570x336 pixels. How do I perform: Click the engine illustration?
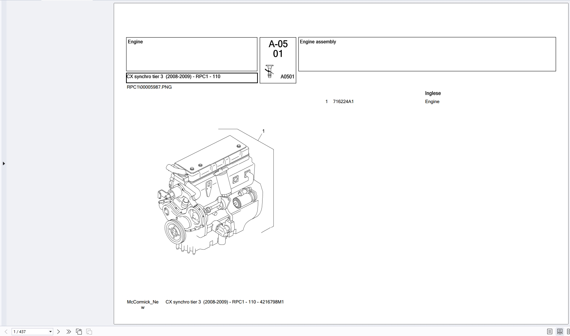210,195
